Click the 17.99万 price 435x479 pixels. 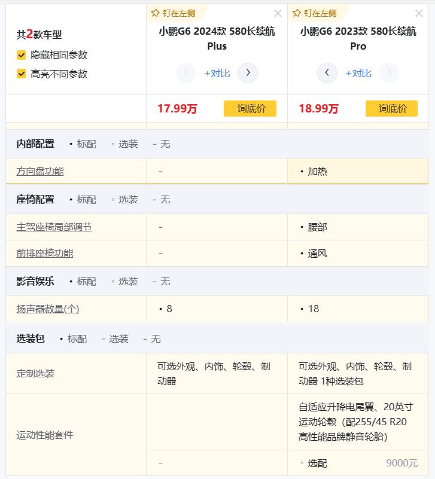tap(177, 108)
